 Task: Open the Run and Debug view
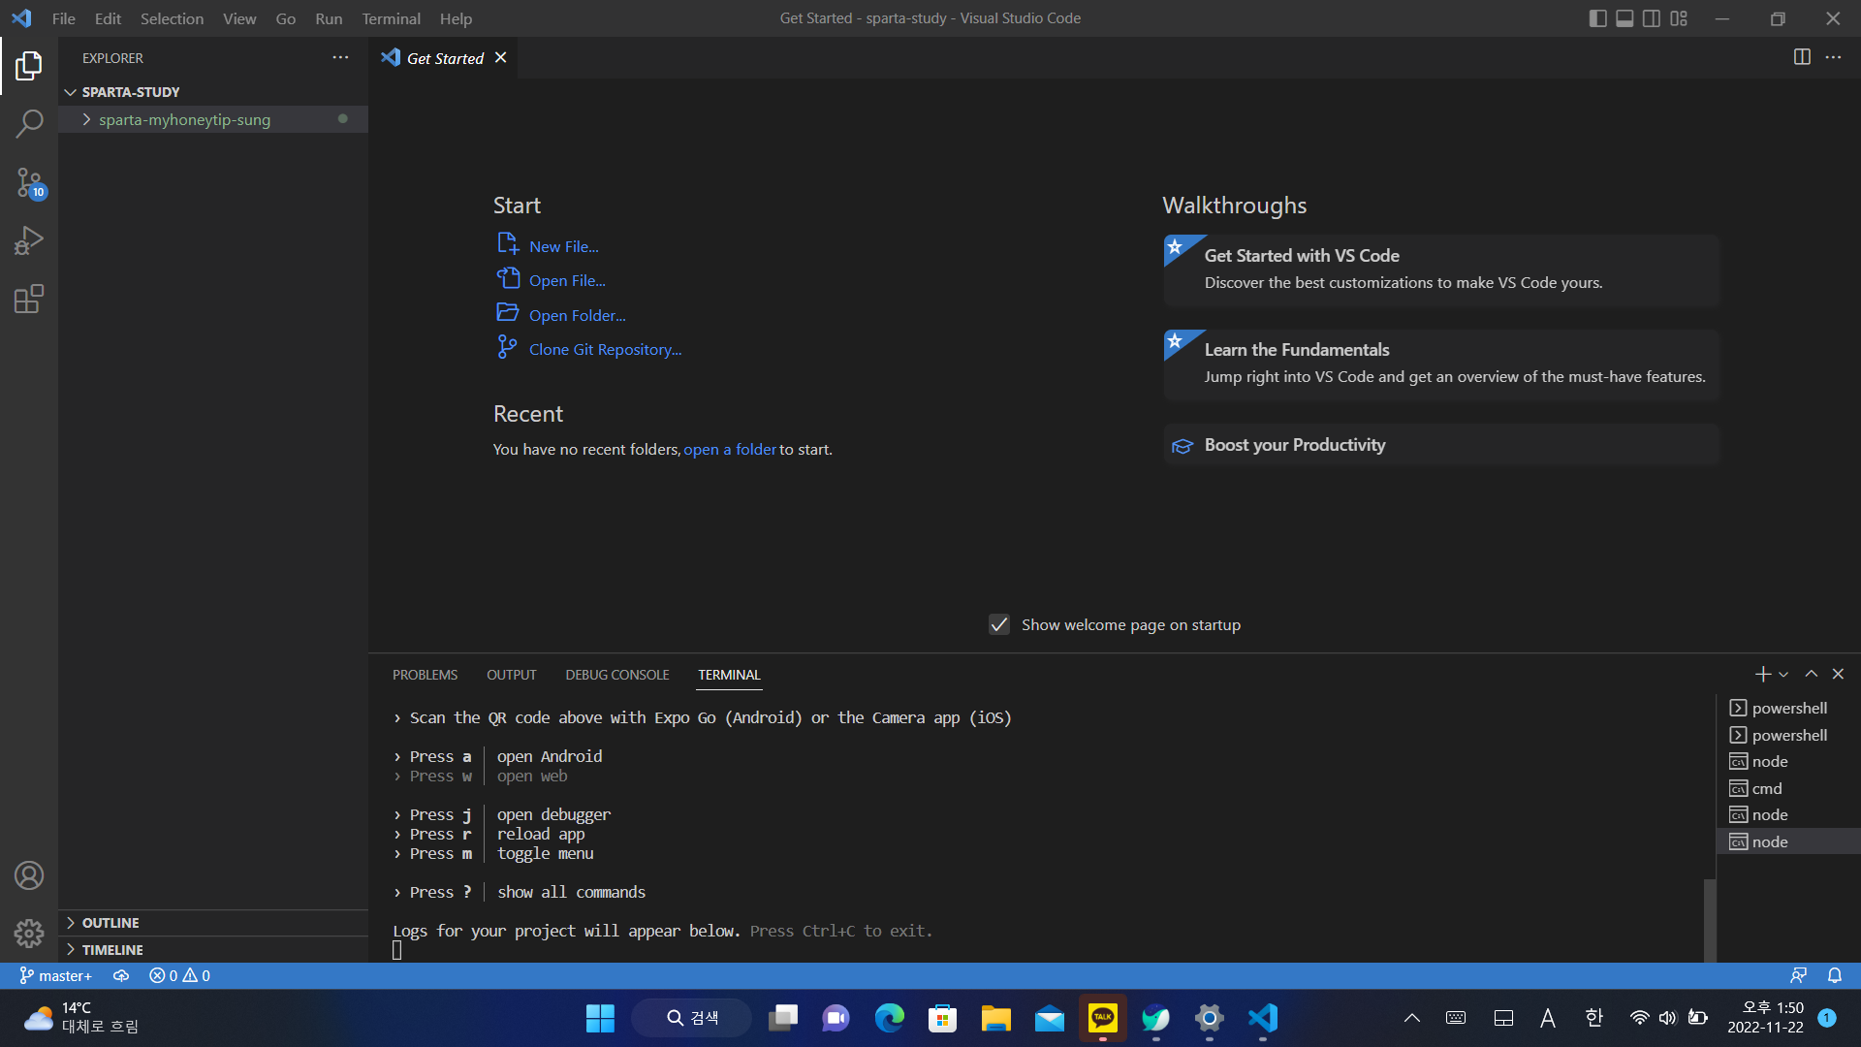(x=29, y=240)
